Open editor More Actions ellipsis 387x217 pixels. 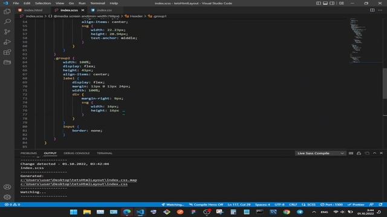coord(380,10)
